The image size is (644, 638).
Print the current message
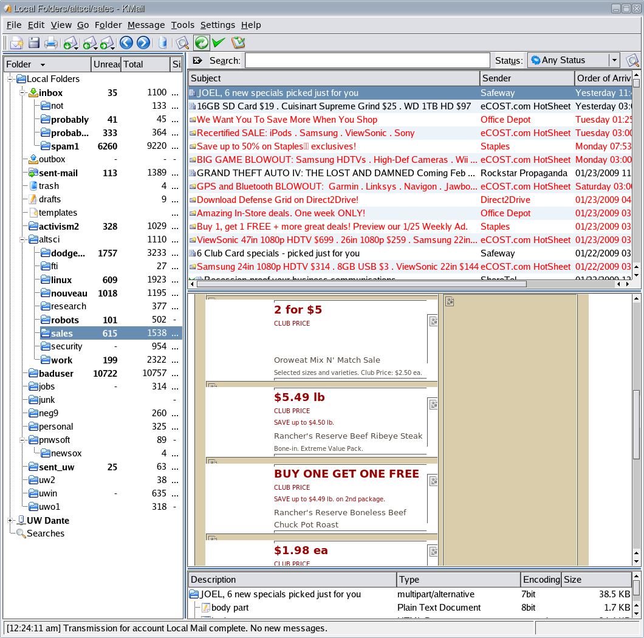tap(50, 43)
